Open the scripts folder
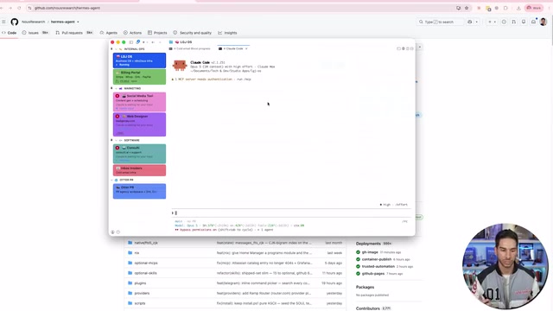This screenshot has width=553, height=311. 140,303
